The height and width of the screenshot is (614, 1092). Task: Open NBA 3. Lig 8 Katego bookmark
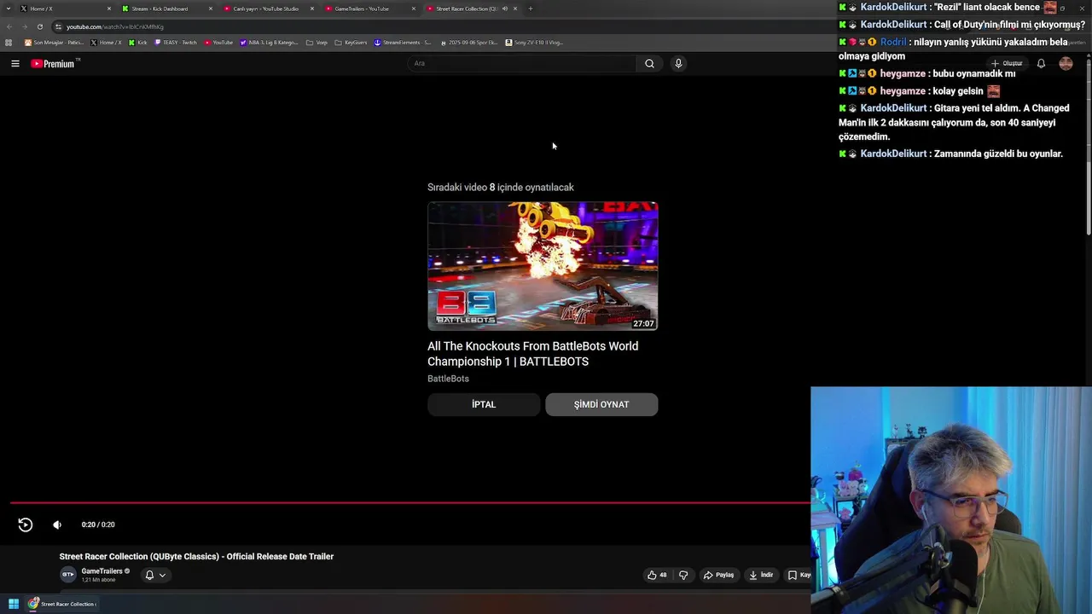tap(269, 42)
